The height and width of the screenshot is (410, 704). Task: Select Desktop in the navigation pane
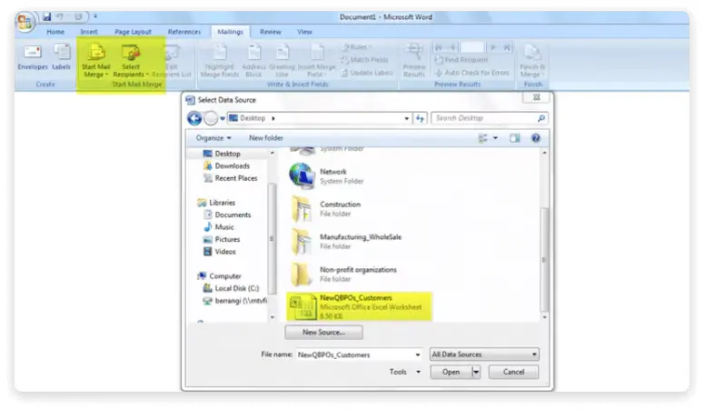(x=223, y=154)
